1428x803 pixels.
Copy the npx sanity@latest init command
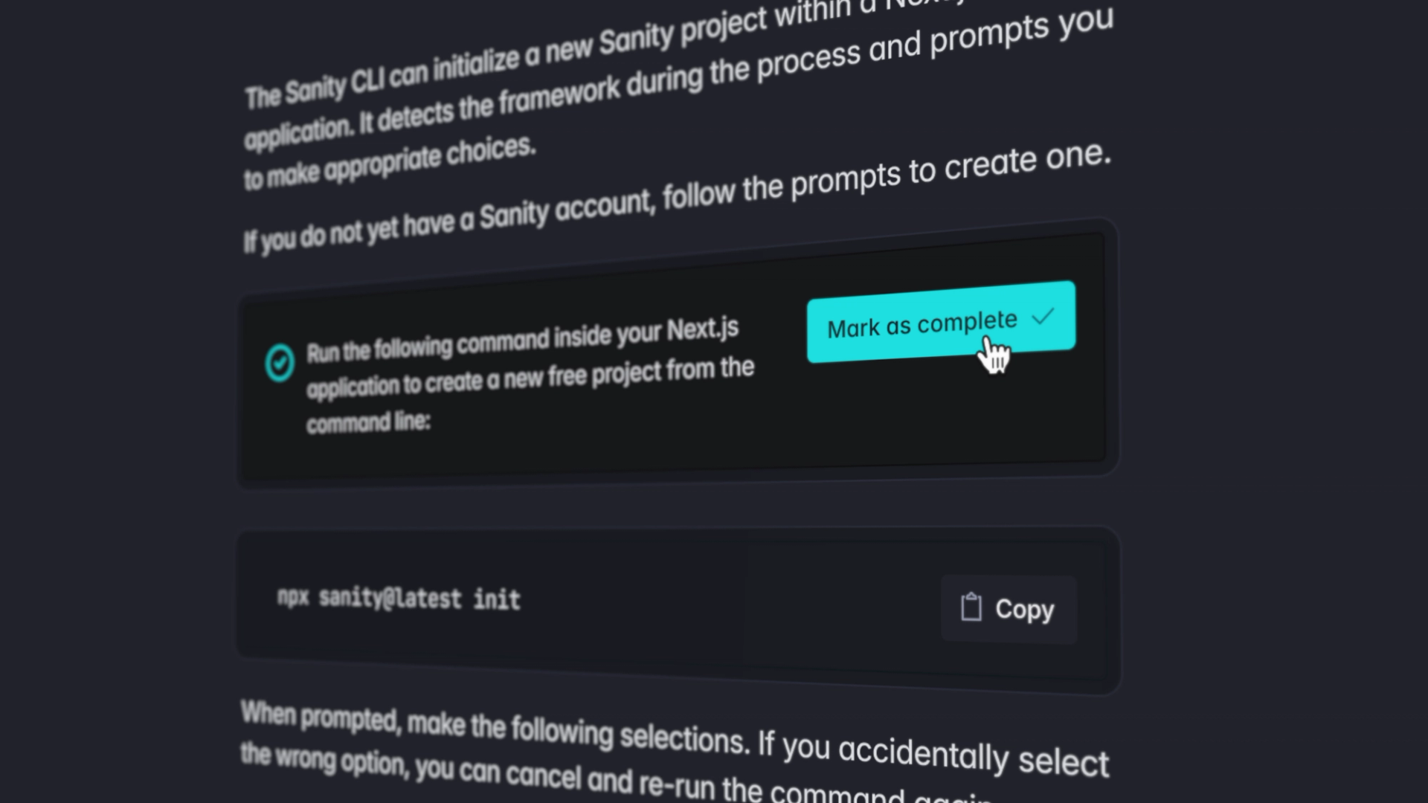[x=1008, y=608]
